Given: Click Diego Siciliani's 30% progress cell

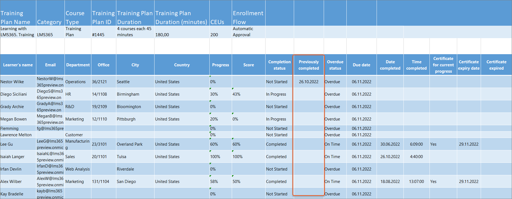Looking at the screenshot, I should pos(214,94).
